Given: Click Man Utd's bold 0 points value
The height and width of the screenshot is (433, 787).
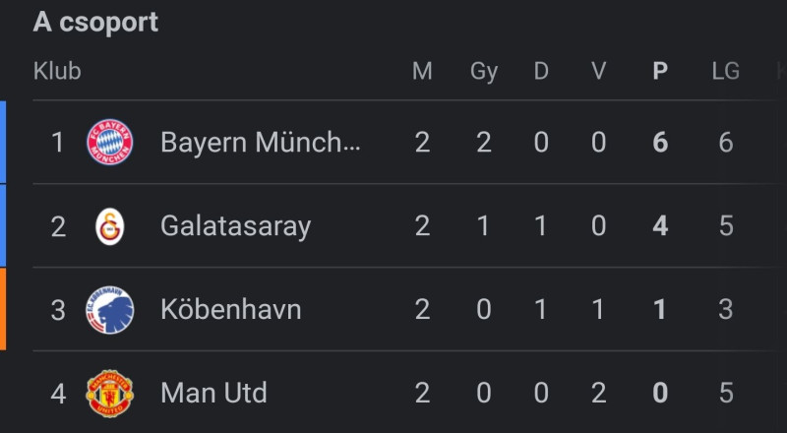Looking at the screenshot, I should (660, 394).
